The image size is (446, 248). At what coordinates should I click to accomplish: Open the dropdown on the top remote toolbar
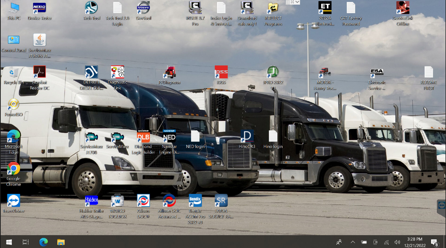tap(297, 2)
